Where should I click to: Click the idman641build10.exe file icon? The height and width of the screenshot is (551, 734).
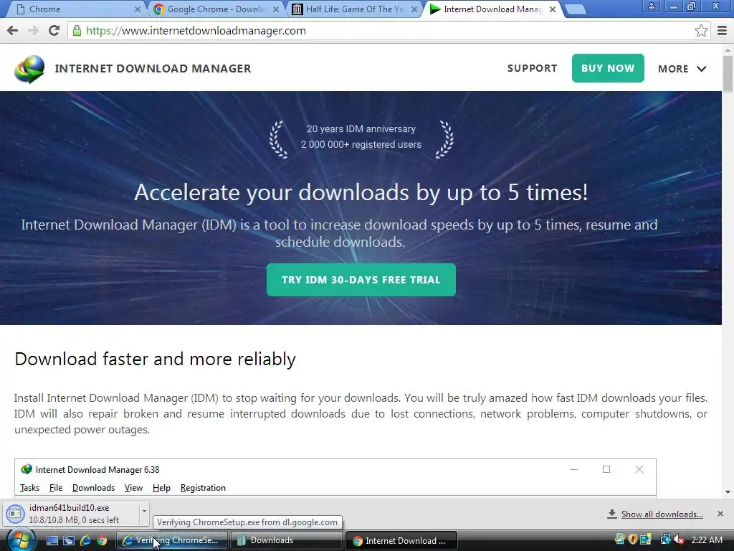click(x=15, y=514)
